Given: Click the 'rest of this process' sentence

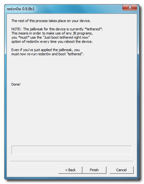Looking at the screenshot, I should [51, 21].
